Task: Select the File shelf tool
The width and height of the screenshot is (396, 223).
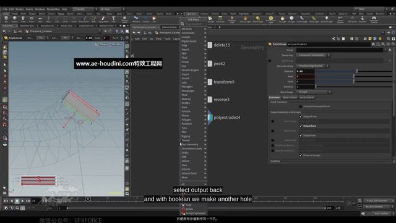Action: (154, 19)
